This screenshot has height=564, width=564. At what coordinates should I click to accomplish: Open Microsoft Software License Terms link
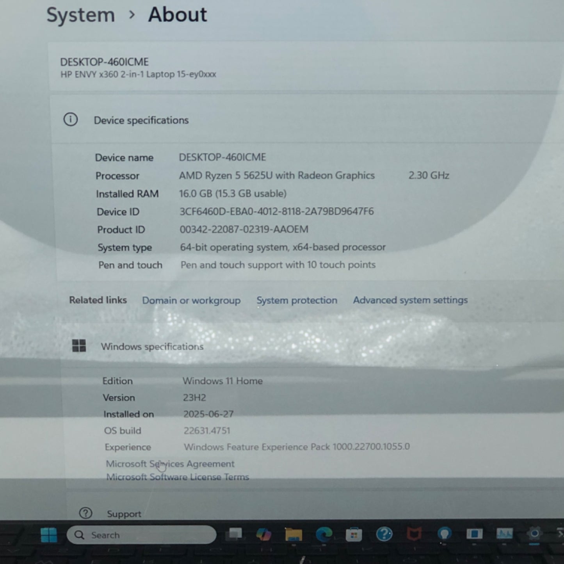click(178, 477)
